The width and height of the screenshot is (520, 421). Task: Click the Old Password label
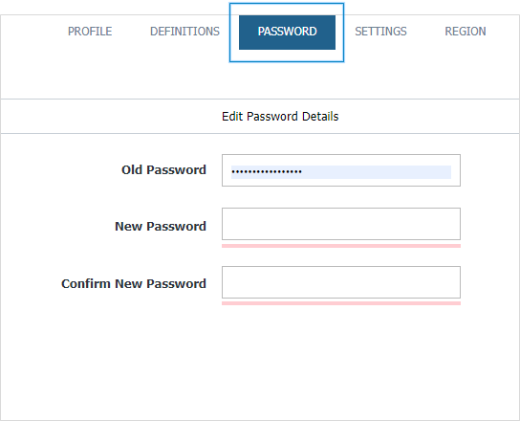click(163, 170)
